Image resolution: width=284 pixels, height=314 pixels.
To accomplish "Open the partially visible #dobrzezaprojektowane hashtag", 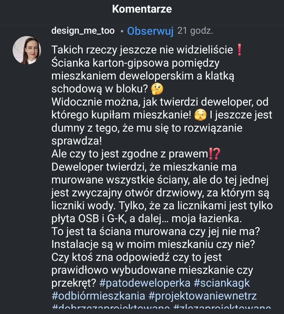I will tap(111, 307).
